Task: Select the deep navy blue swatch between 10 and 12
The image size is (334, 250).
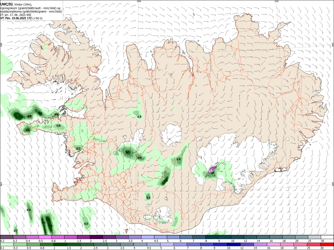Action: 233,244
